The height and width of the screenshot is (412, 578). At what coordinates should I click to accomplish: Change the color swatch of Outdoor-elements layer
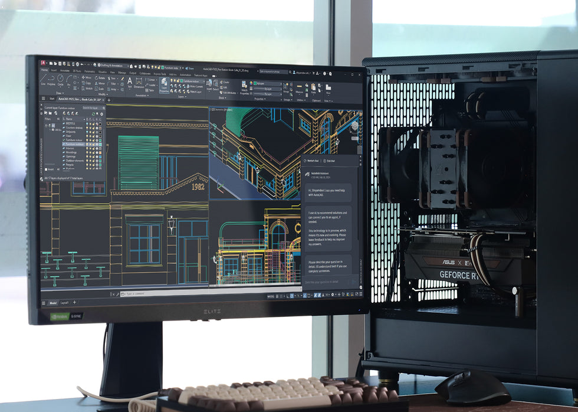[100, 161]
